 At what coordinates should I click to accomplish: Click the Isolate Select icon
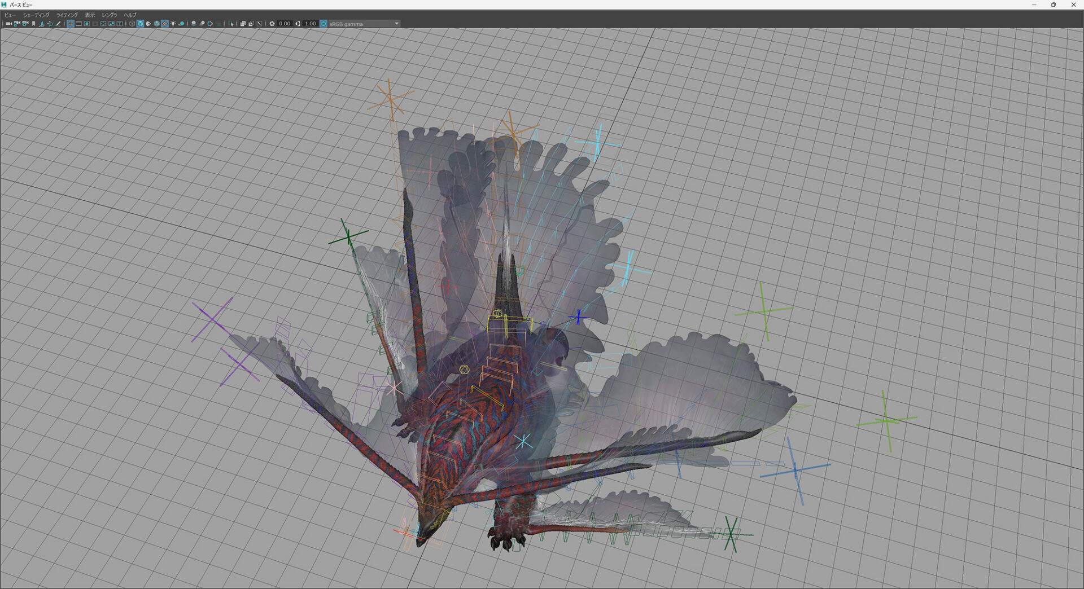pos(232,24)
